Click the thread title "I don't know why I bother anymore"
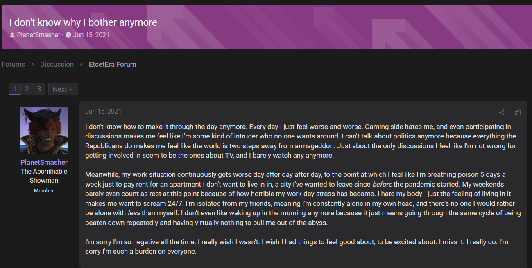This screenshot has width=532, height=268. pyautogui.click(x=83, y=22)
